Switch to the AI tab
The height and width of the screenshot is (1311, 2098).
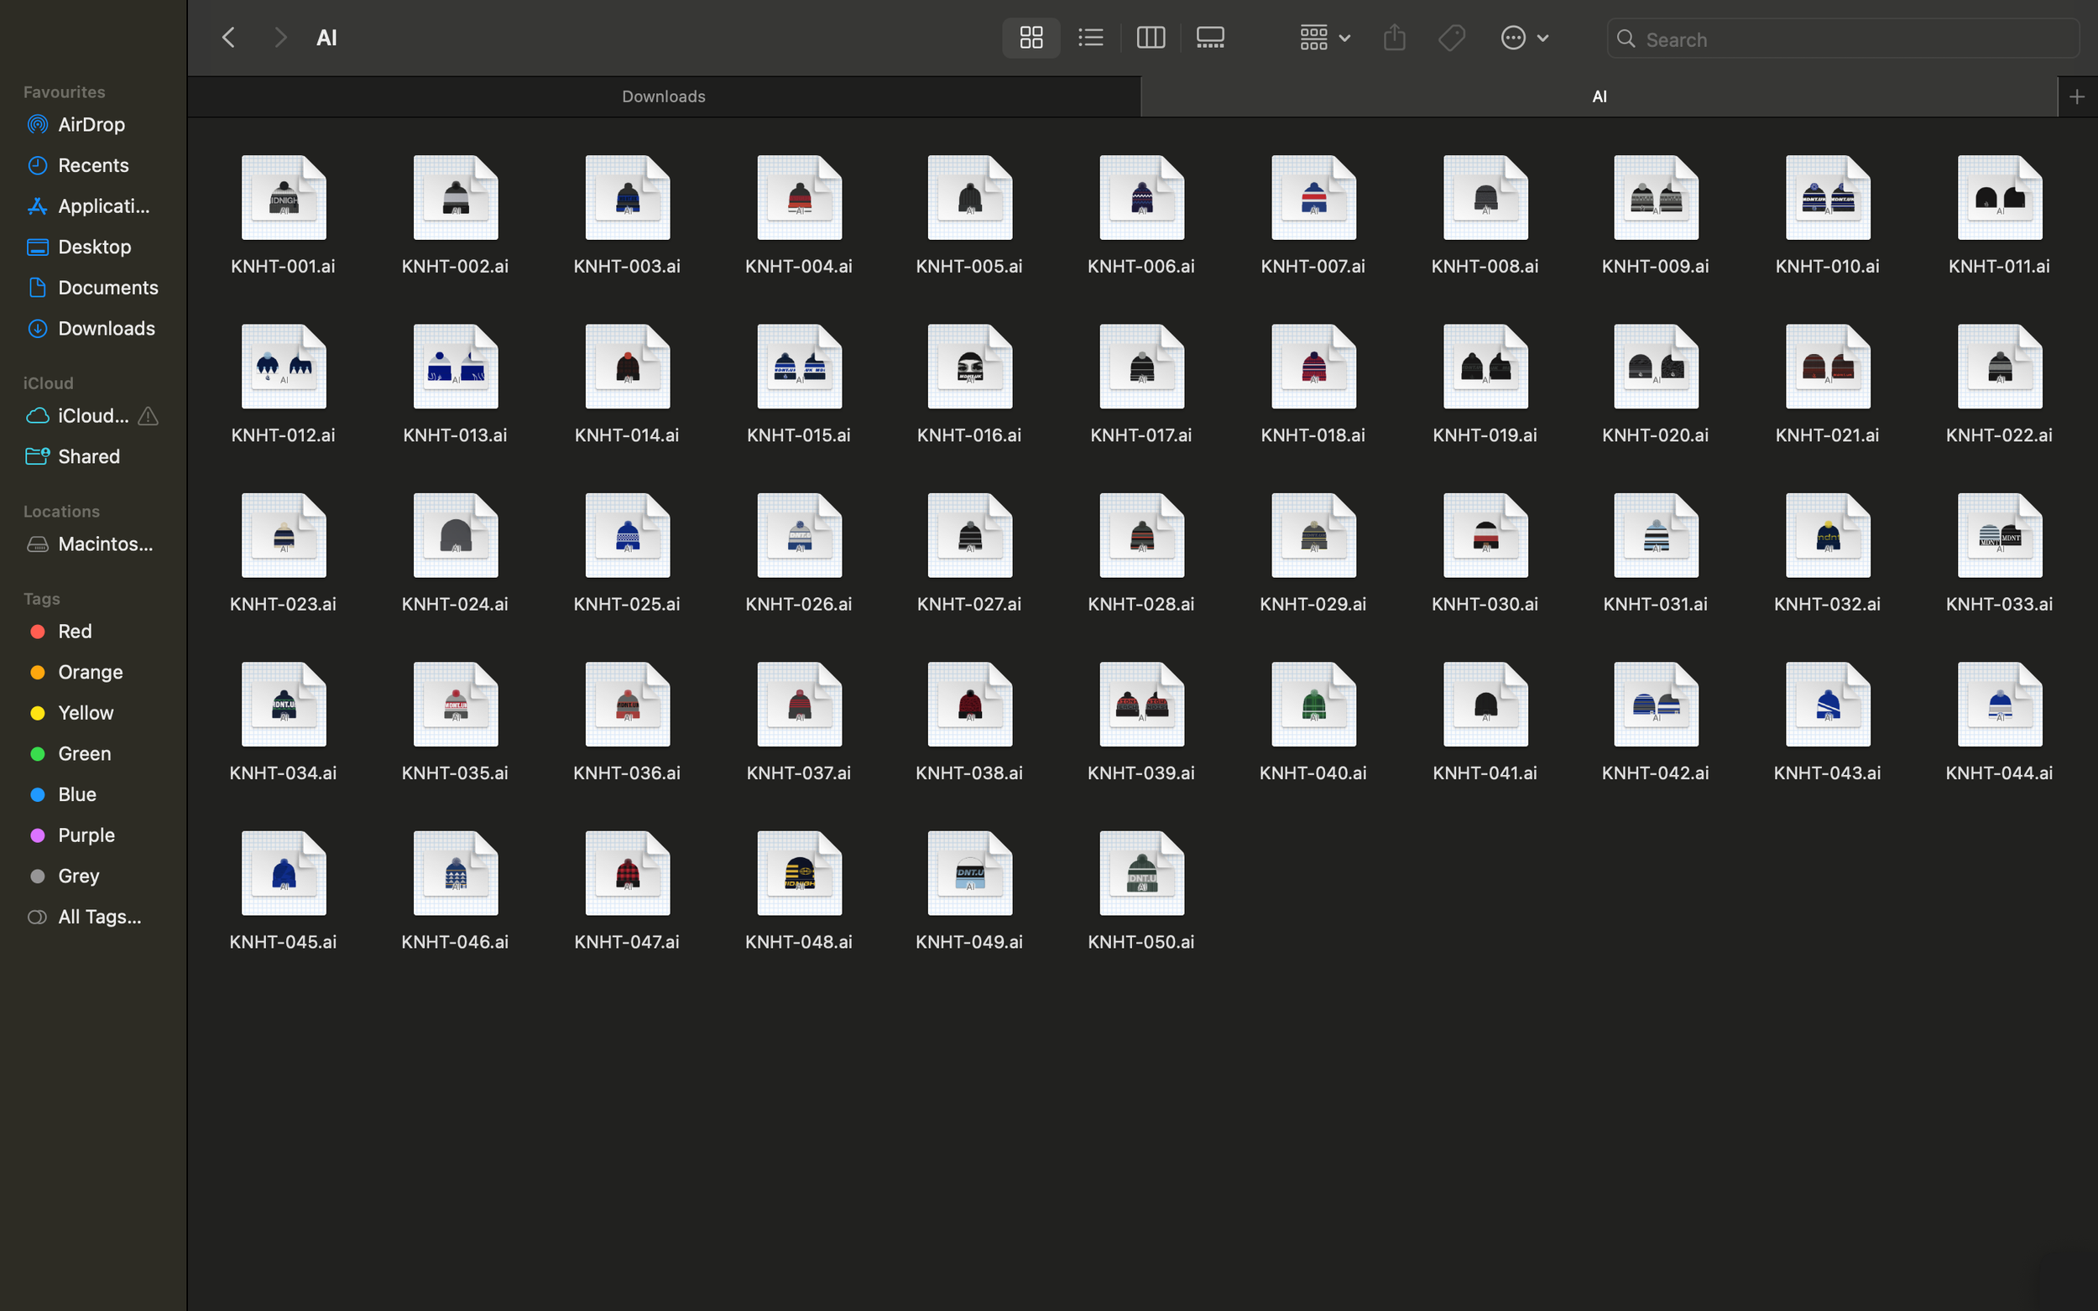[x=1600, y=96]
